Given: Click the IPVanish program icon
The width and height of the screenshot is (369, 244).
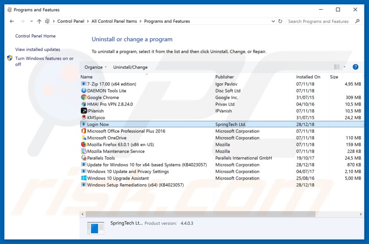Looking at the screenshot, I should pyautogui.click(x=84, y=111).
